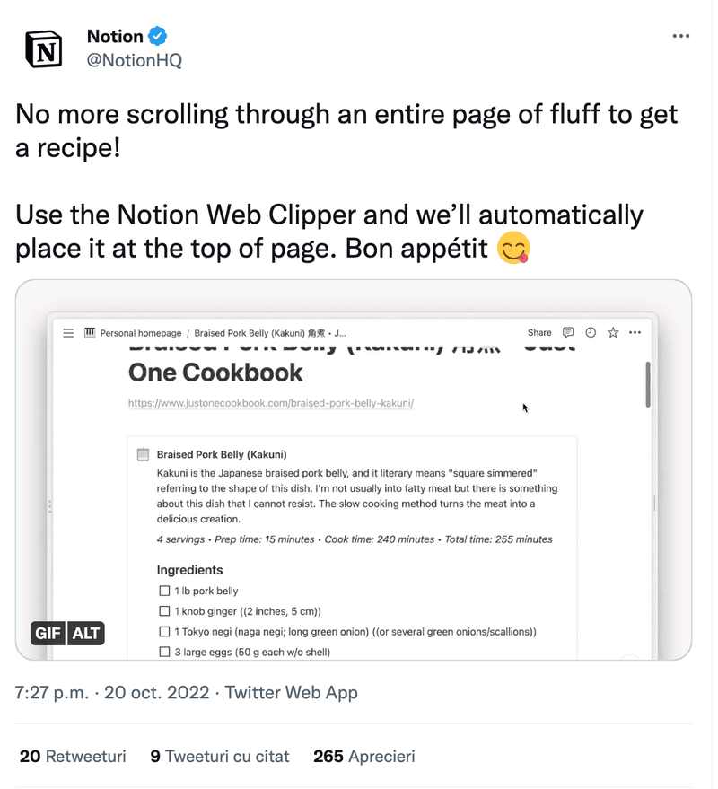
Task: Open the Notion page options ellipsis menu
Action: tap(635, 332)
